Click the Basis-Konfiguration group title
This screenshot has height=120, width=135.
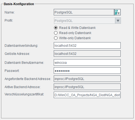(x=19, y=4)
